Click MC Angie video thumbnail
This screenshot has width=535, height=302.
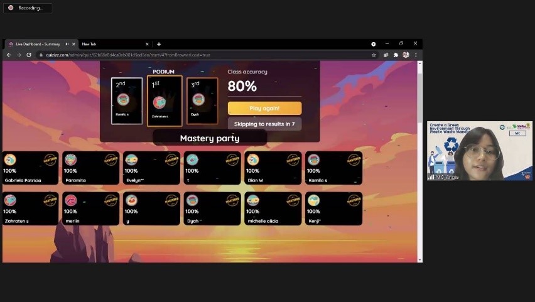click(x=479, y=151)
